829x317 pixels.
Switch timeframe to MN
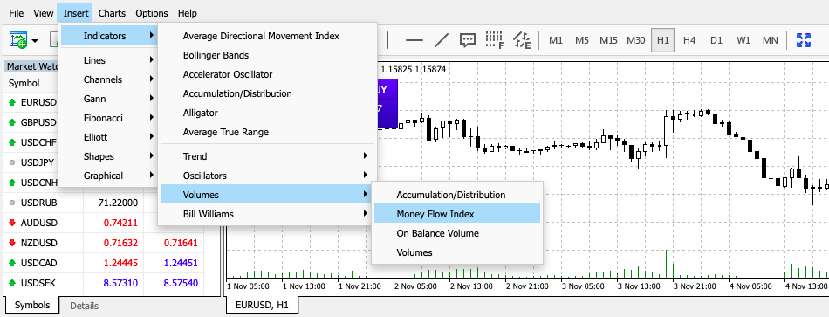coord(771,40)
